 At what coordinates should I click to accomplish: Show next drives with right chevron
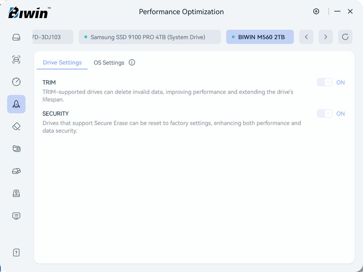pyautogui.click(x=325, y=37)
